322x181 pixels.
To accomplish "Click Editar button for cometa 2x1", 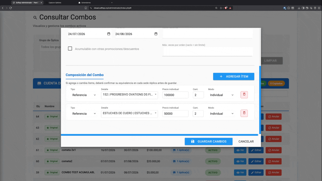I will tap(256, 150).
